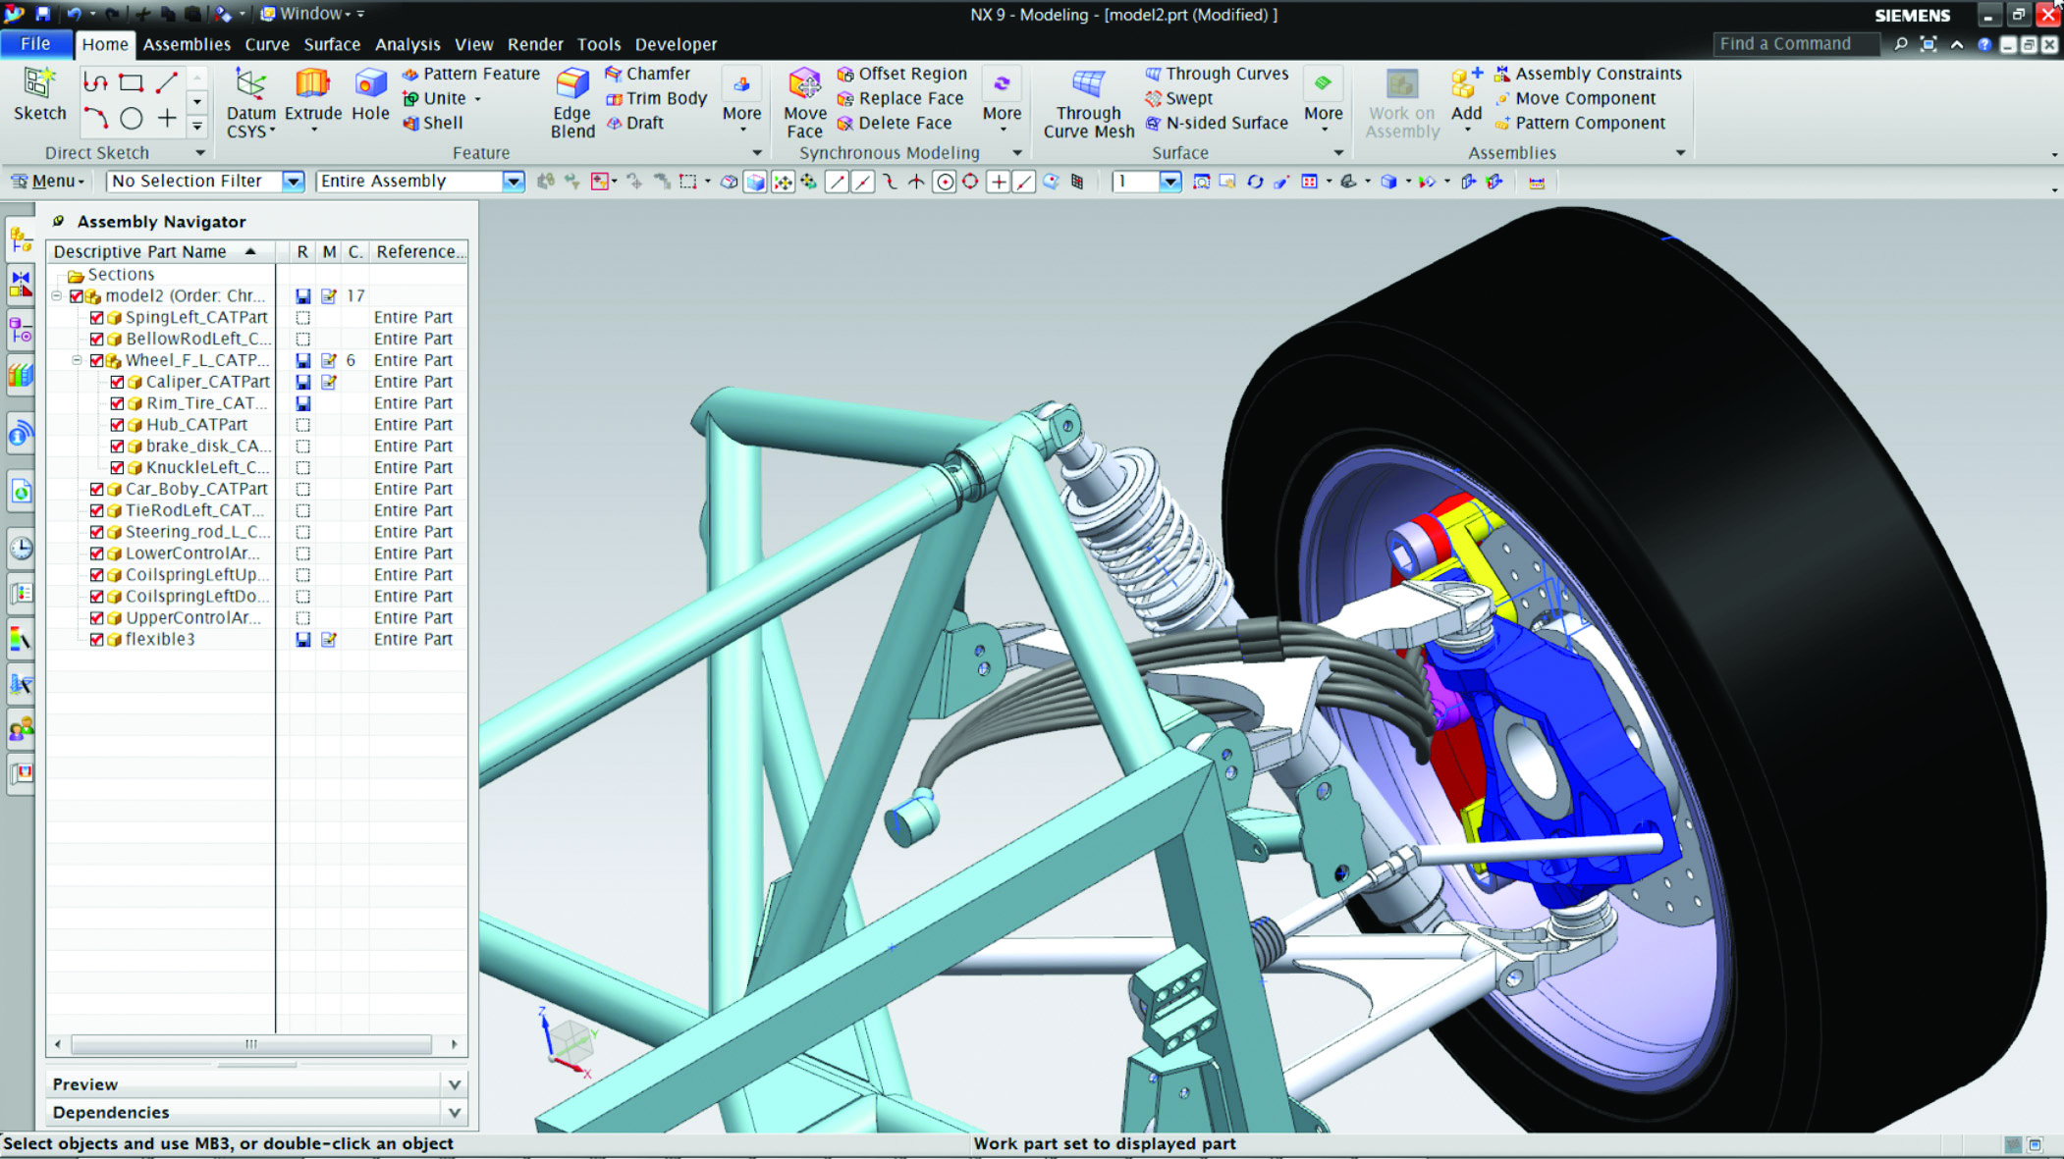This screenshot has height=1159, width=2064.
Task: Activate the Hole feature tool
Action: tap(369, 93)
